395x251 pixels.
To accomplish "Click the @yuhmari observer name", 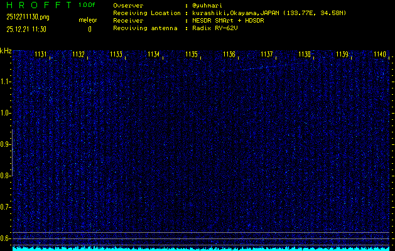I will (x=210, y=5).
